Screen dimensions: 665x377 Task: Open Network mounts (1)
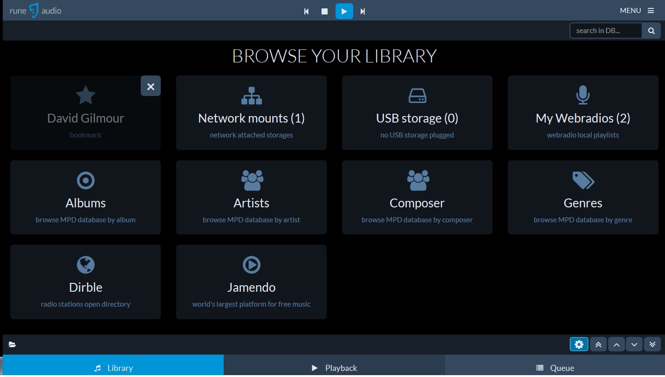pyautogui.click(x=251, y=113)
